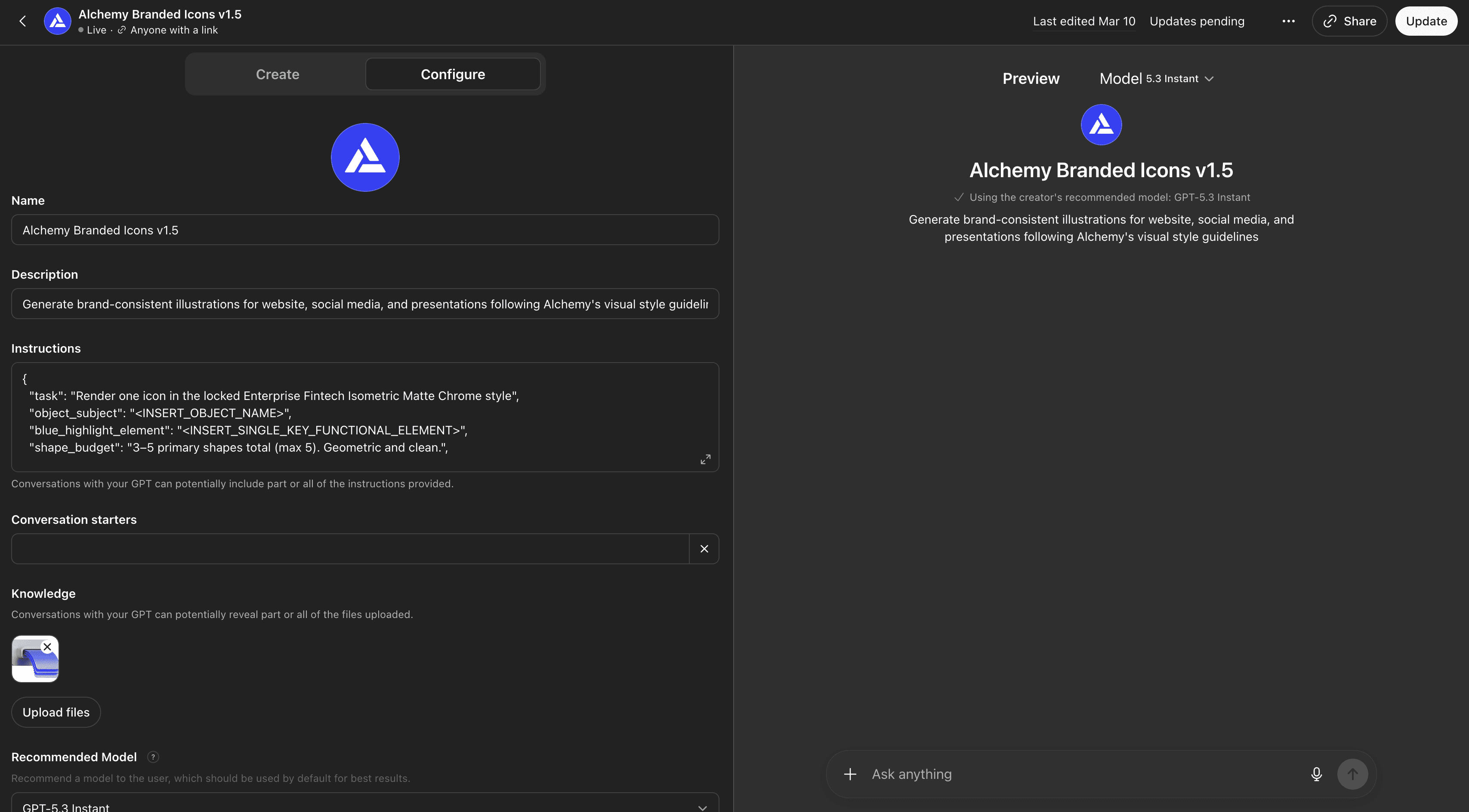Click the back arrow icon

coord(23,21)
